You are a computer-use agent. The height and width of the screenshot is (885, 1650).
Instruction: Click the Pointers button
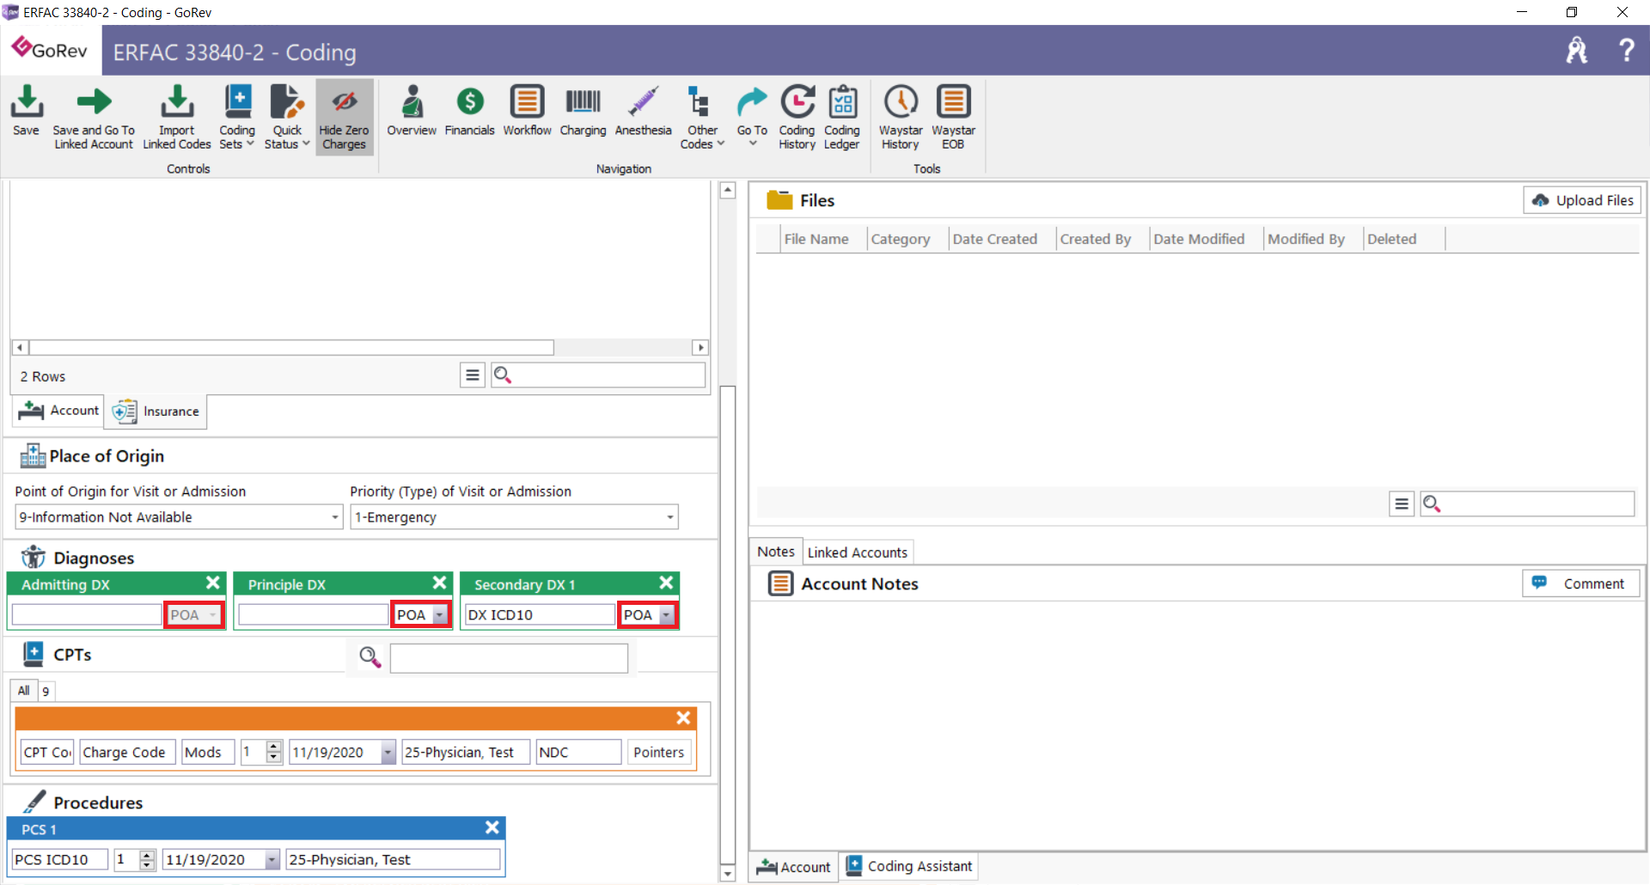[x=659, y=752]
